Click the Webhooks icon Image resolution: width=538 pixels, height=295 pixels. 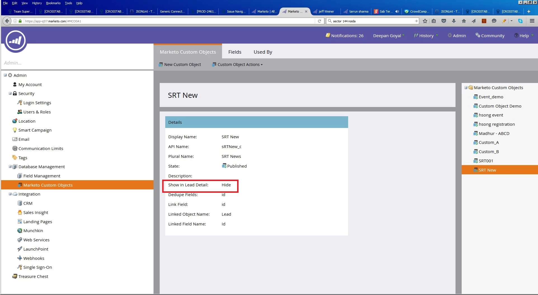click(20, 258)
